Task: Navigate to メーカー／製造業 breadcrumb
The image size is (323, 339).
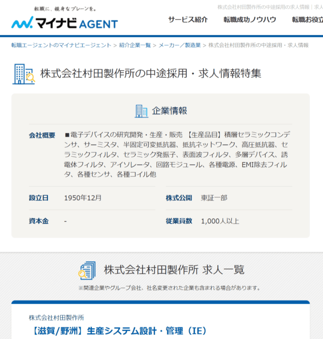Action: [x=179, y=45]
